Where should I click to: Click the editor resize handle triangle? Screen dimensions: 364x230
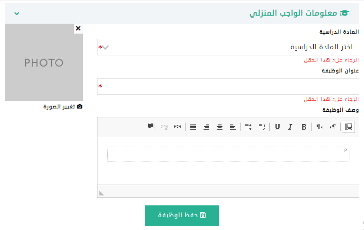point(101,193)
